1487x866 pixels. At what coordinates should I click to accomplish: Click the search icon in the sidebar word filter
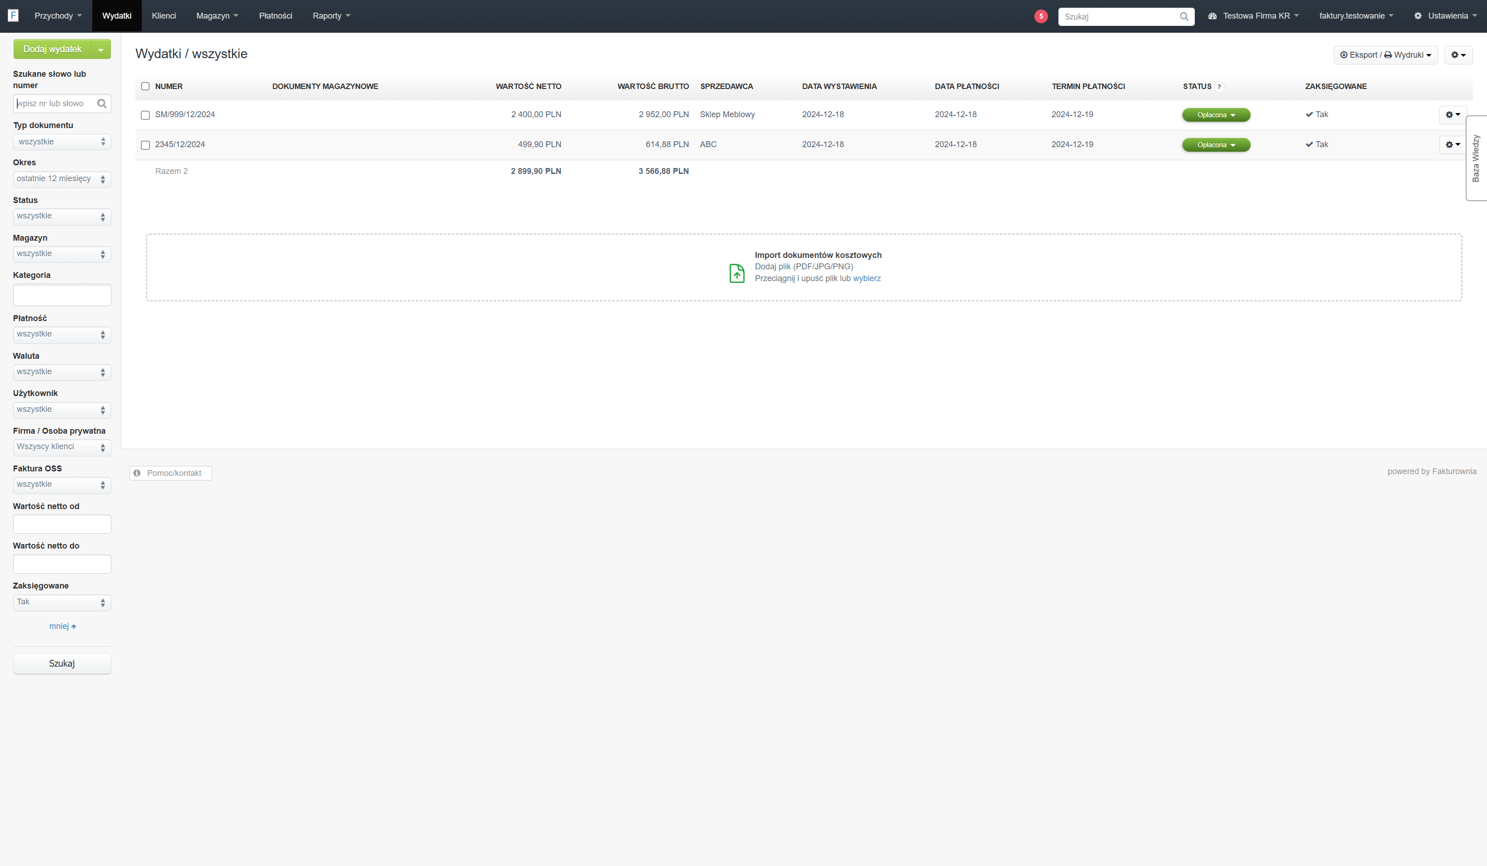click(101, 104)
